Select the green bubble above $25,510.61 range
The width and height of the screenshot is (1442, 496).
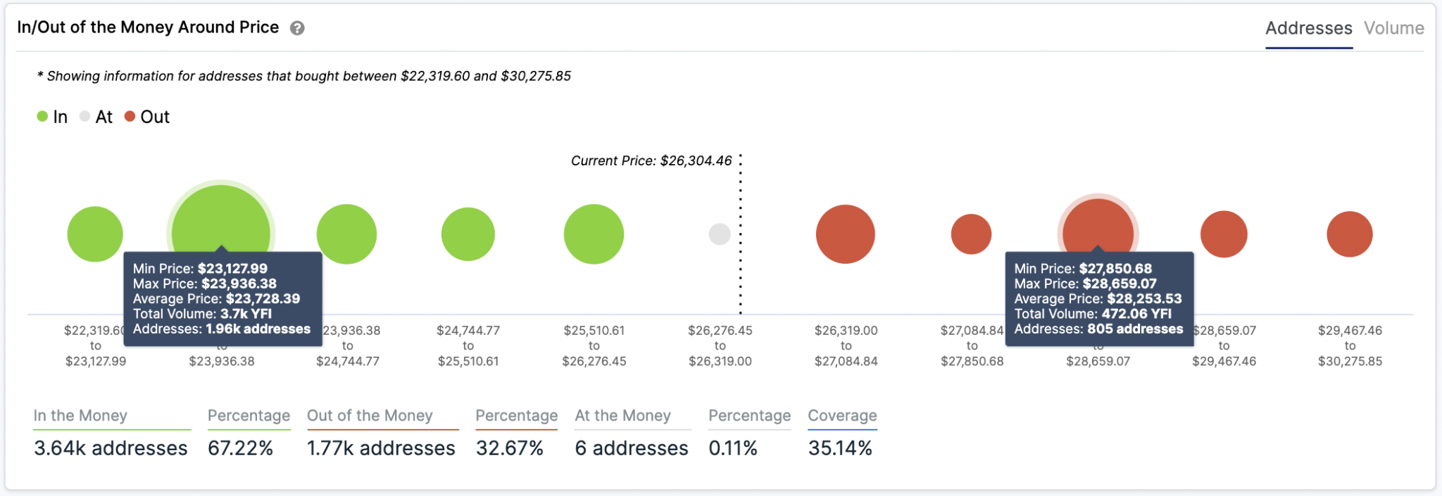coord(594,234)
